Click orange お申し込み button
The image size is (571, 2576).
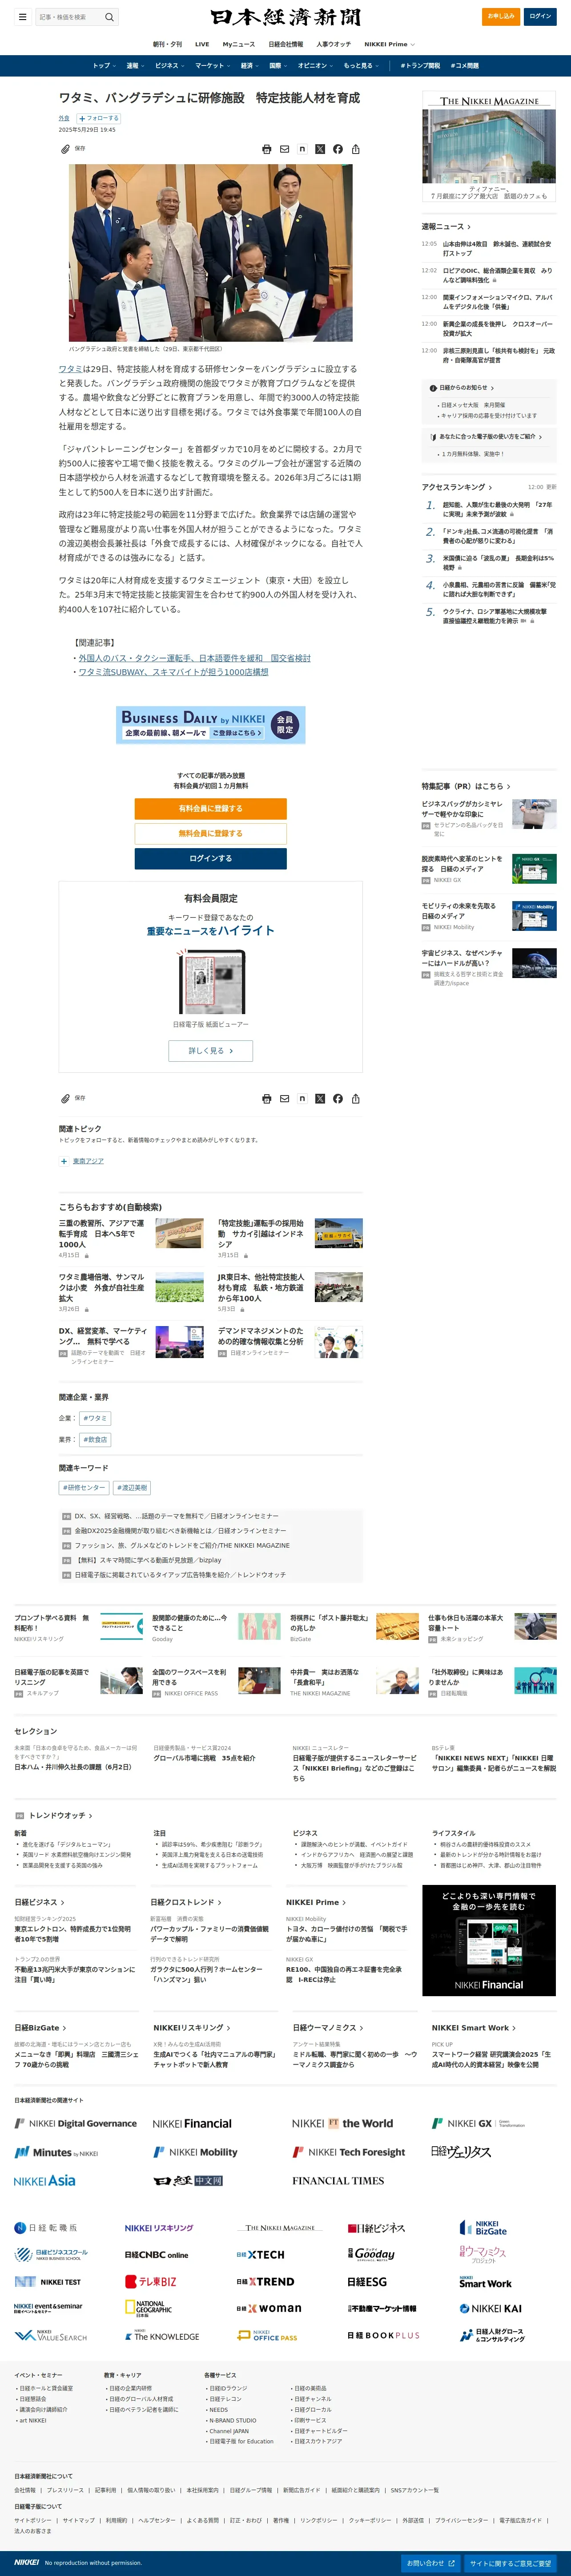[501, 16]
